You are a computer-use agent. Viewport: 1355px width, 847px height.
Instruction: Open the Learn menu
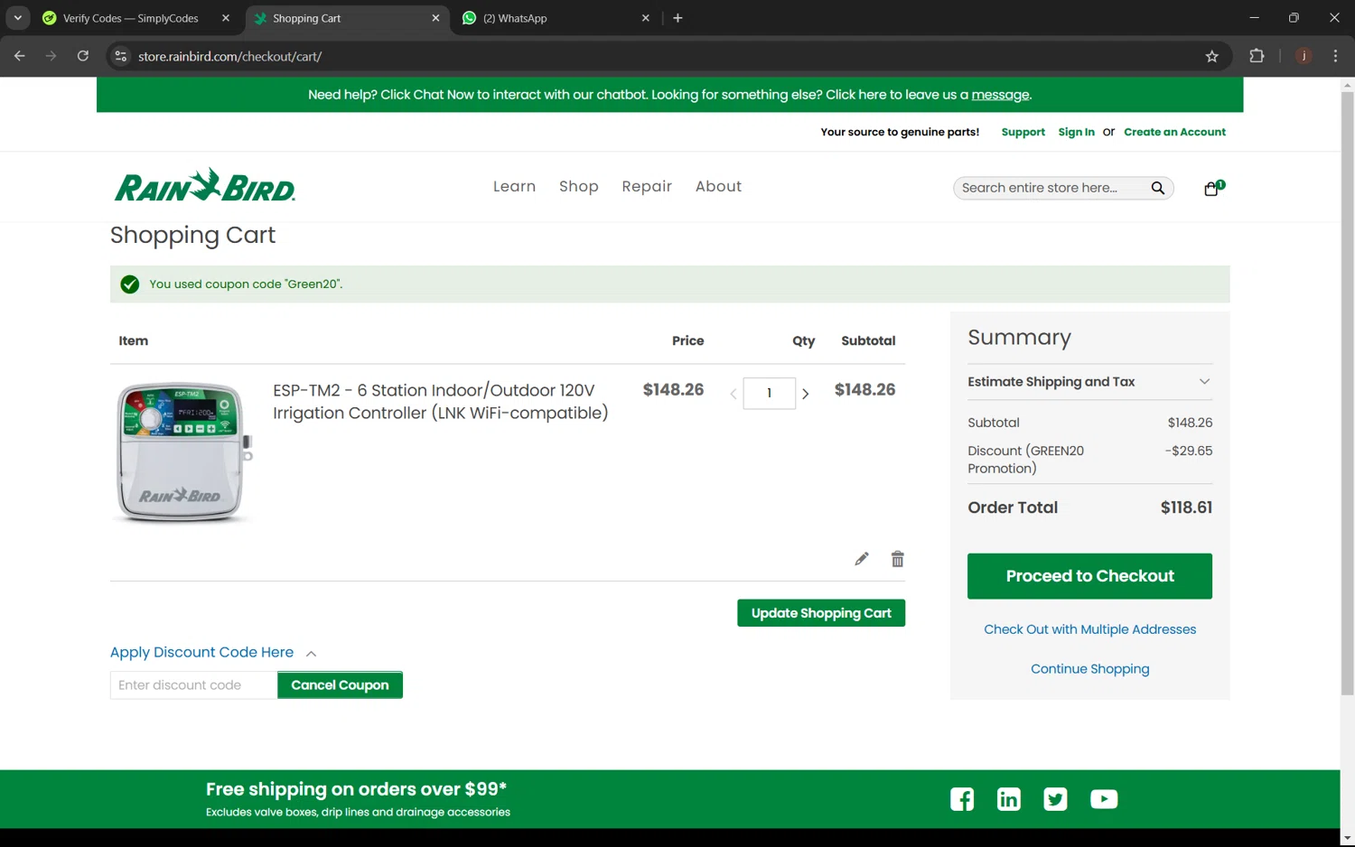[514, 186]
